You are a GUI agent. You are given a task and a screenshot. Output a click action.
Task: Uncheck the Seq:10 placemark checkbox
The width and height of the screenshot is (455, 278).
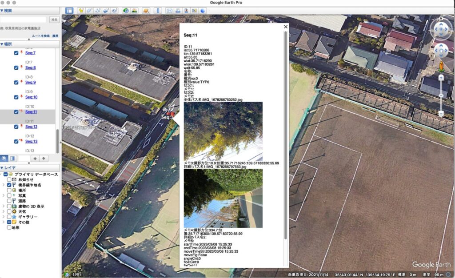tap(16, 97)
